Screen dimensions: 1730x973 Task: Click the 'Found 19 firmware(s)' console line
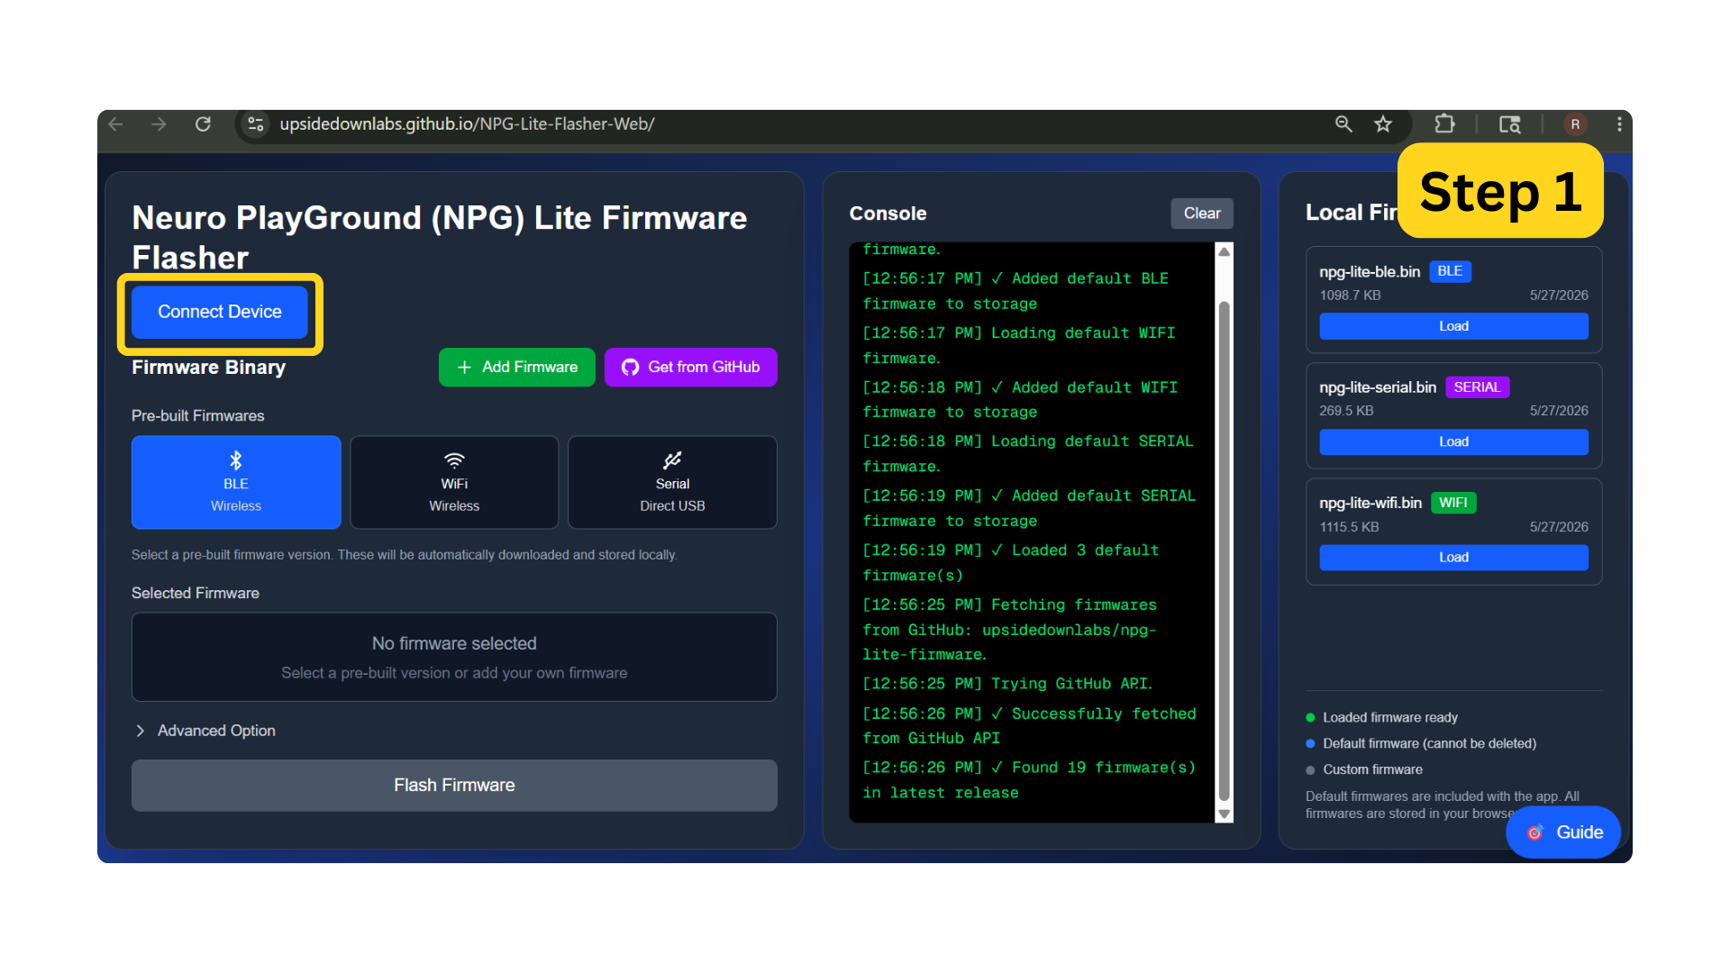1029,780
